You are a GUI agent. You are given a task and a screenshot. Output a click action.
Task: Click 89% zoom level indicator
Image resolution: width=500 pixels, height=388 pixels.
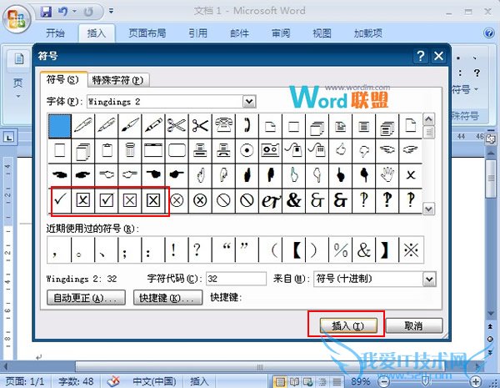(361, 381)
